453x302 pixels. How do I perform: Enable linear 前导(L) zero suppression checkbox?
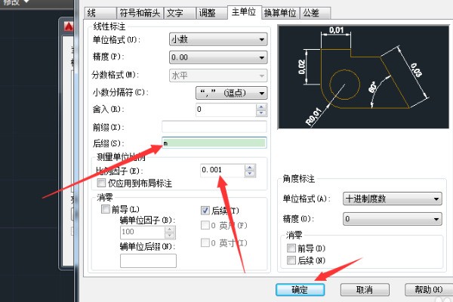coord(106,209)
